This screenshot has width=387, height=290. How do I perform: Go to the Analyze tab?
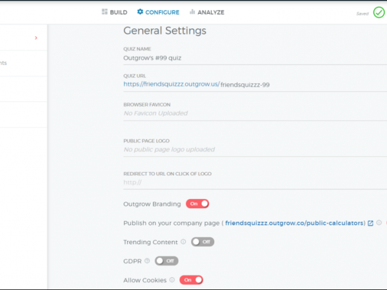(206, 12)
